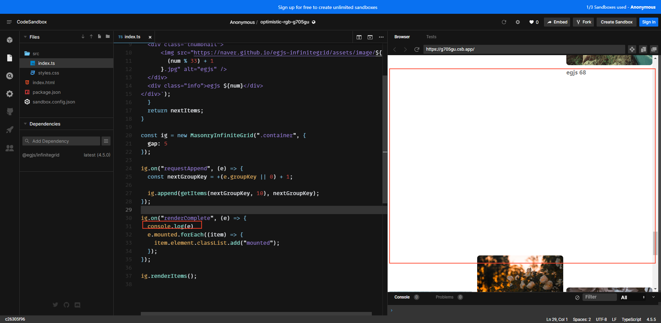Open the GitHub integration sidebar panel
661x323 pixels.
pos(10,111)
